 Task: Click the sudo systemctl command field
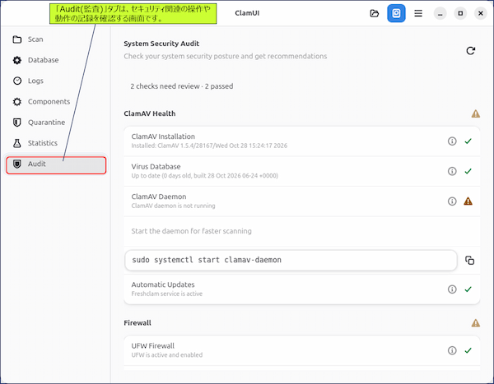point(291,261)
